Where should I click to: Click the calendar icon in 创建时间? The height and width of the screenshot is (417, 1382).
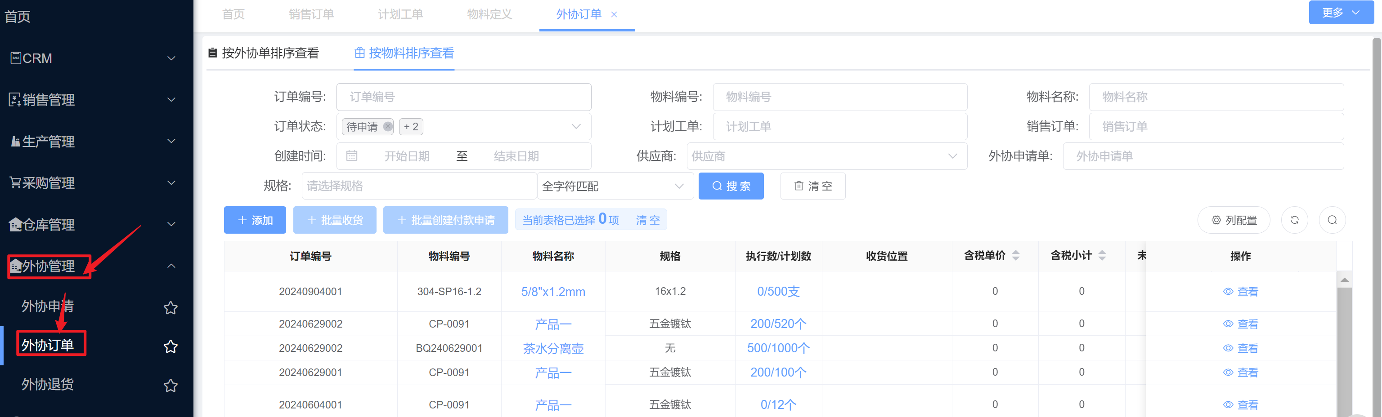coord(351,156)
